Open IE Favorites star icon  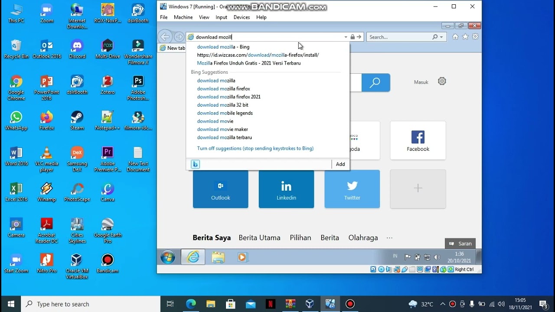[465, 37]
